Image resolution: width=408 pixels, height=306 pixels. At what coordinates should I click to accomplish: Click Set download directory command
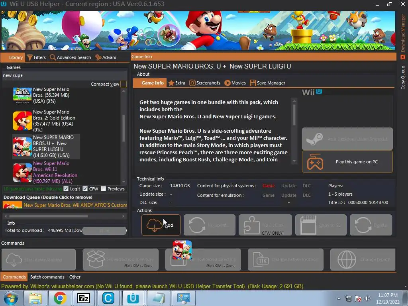click(203, 259)
